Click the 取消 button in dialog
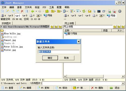This screenshot has width=126, height=91. click(x=66, y=58)
